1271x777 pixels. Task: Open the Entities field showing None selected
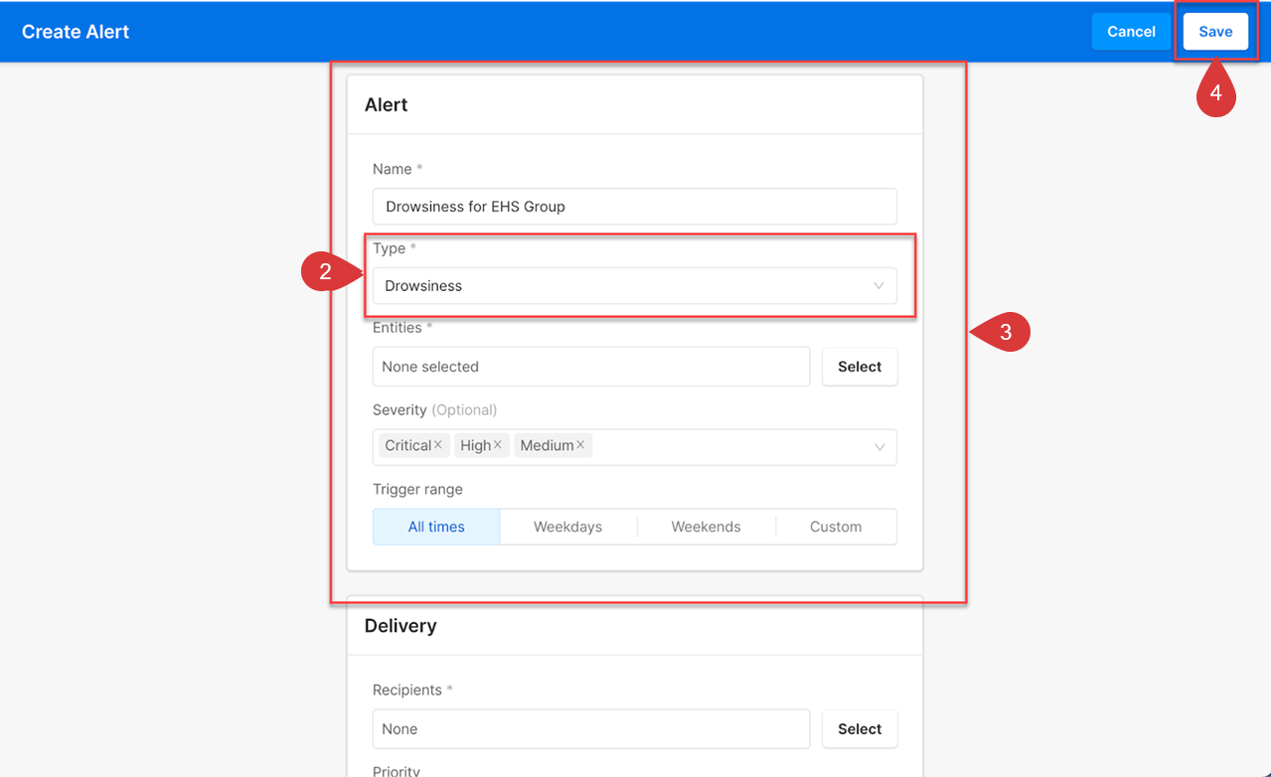tap(591, 367)
